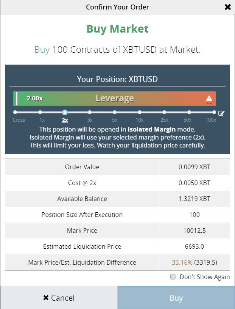Screen dimensions: 235x309
Task: Click the Estimated Liquidation Price value 6693.0
Action: click(195, 246)
